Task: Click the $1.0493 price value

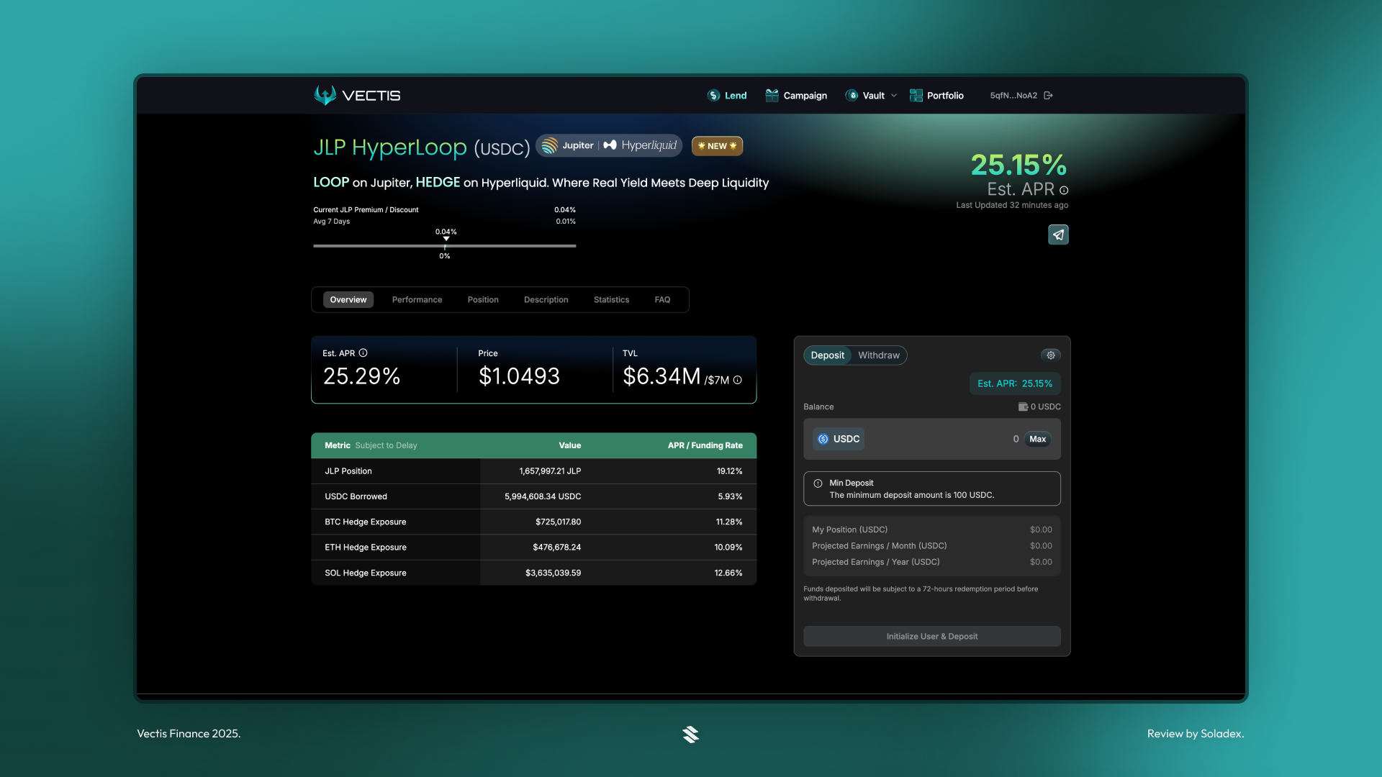Action: tap(519, 376)
